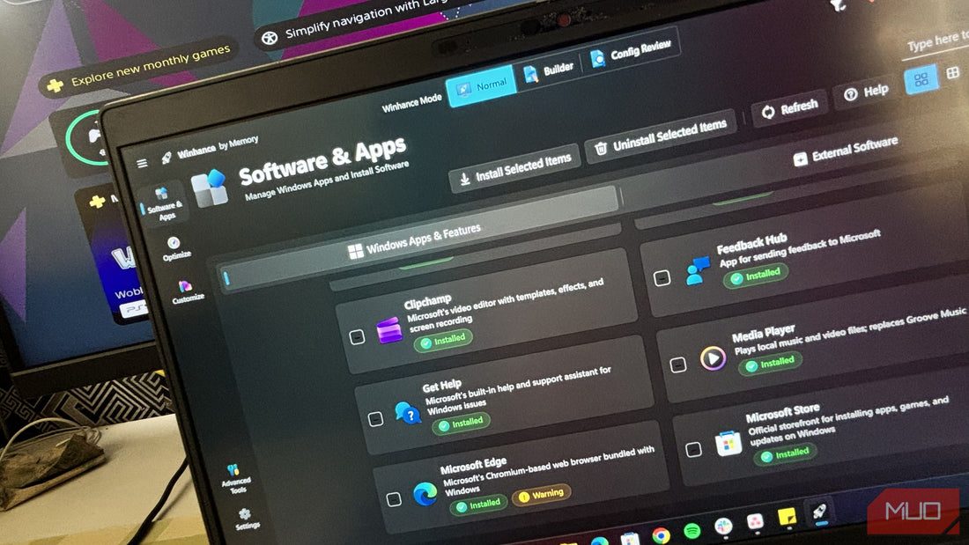Tick the Microsoft Edge checkbox
The image size is (969, 545).
point(394,498)
